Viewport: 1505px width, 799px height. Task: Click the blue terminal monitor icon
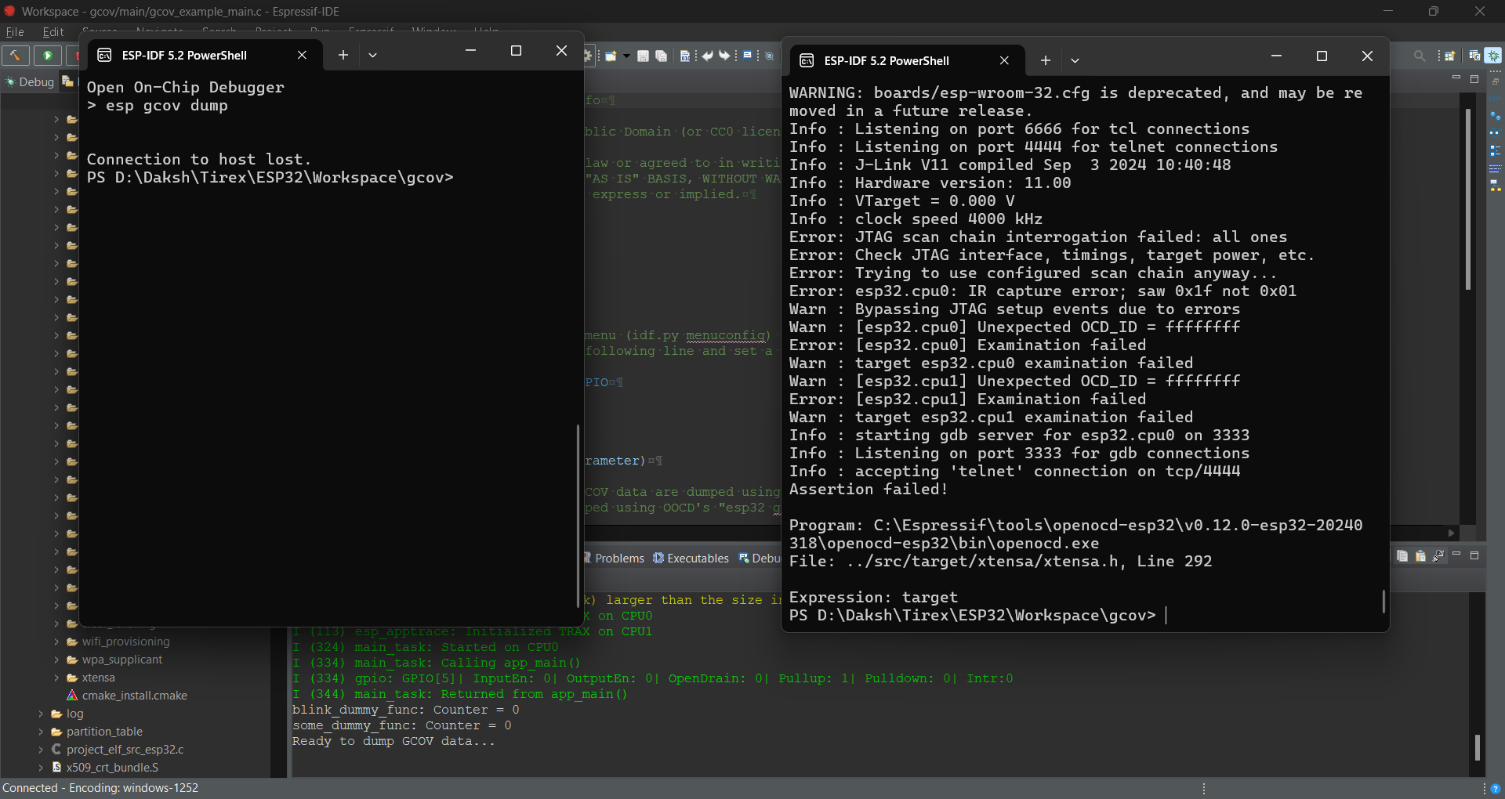(x=748, y=56)
